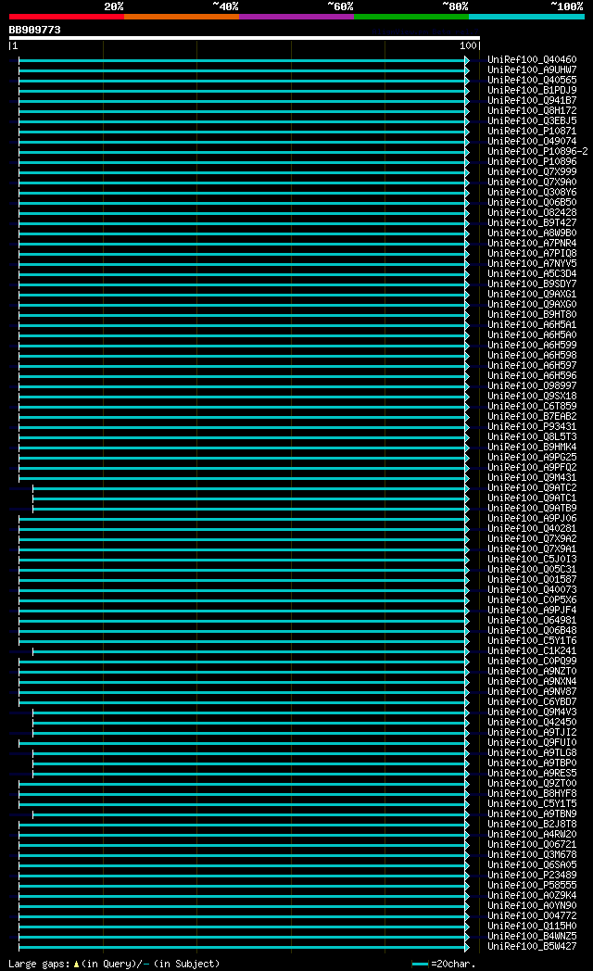The width and height of the screenshot is (593, 971).
Task: Pick hit UniRef100_Q9SX18
Action: click(532, 397)
